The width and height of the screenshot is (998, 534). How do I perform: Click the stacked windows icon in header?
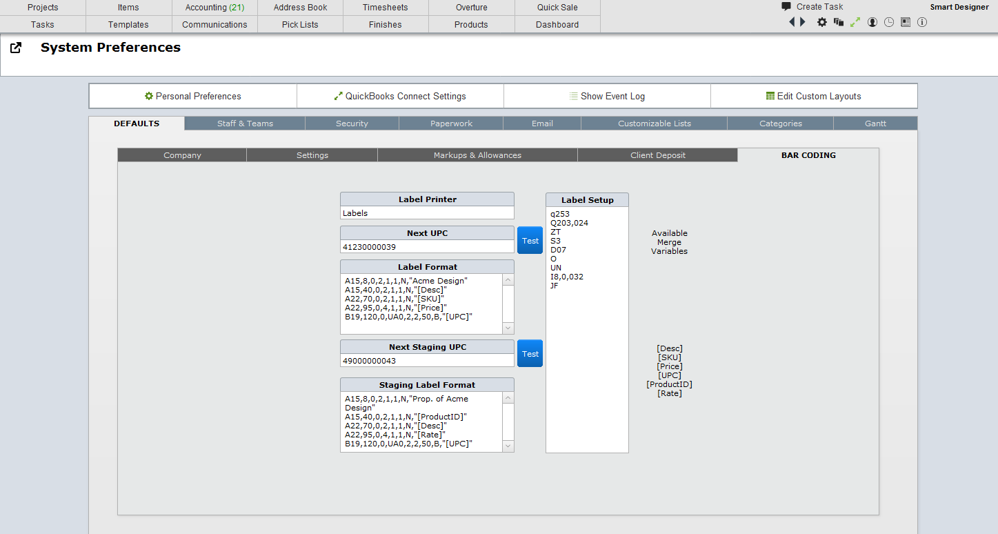[839, 22]
